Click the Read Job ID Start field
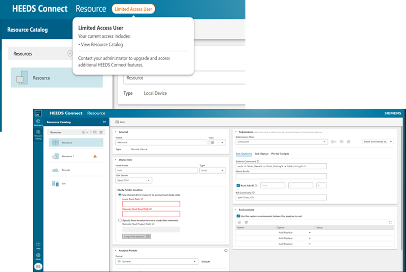The width and height of the screenshot is (406, 272). [272, 185]
